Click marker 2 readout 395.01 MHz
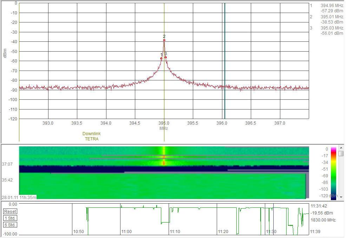 (332, 17)
